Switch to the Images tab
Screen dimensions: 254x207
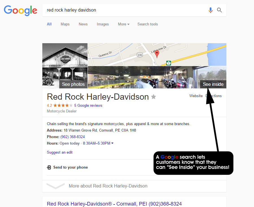[103, 24]
